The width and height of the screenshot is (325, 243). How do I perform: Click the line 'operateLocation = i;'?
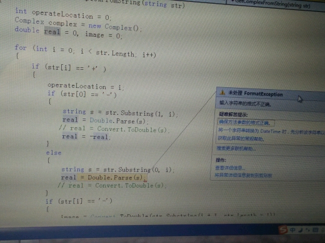tap(86, 86)
